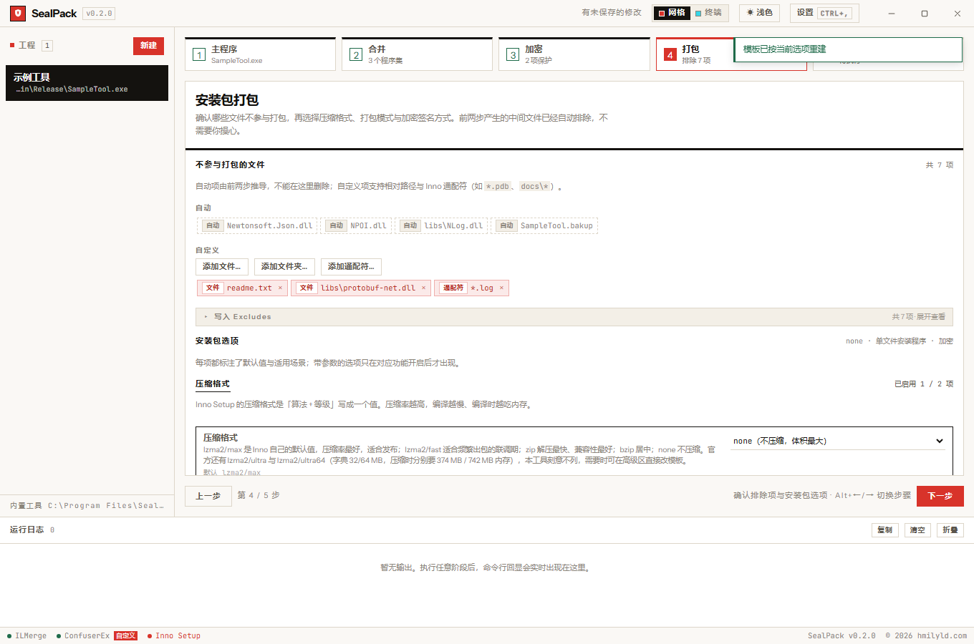Screen dimensions: 974x644
Task: Click the NPOI.dll auto exclude chip
Action: (356, 225)
